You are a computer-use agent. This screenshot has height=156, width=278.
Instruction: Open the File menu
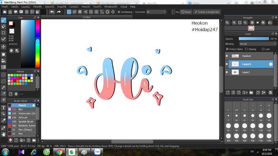click(x=5, y=7)
